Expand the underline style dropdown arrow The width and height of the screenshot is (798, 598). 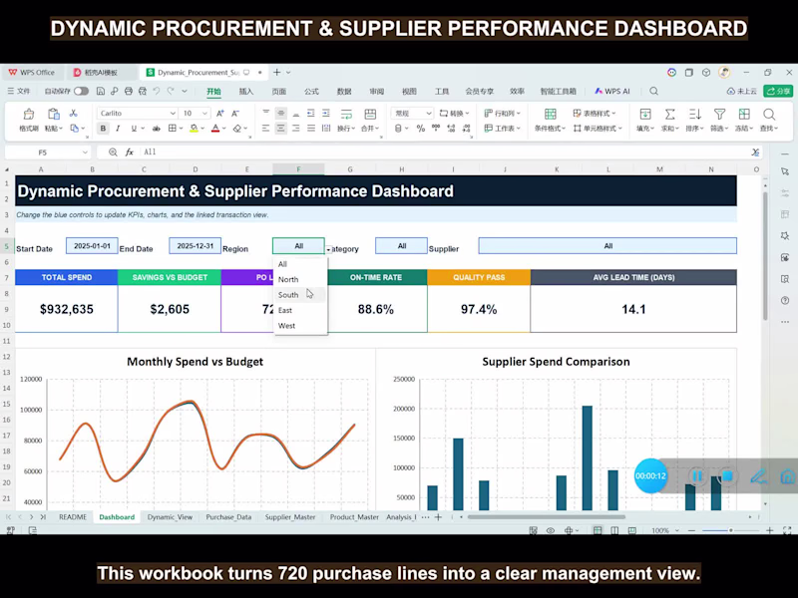143,129
